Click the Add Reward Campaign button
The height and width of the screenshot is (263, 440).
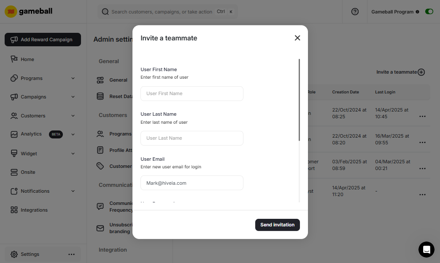[42, 40]
